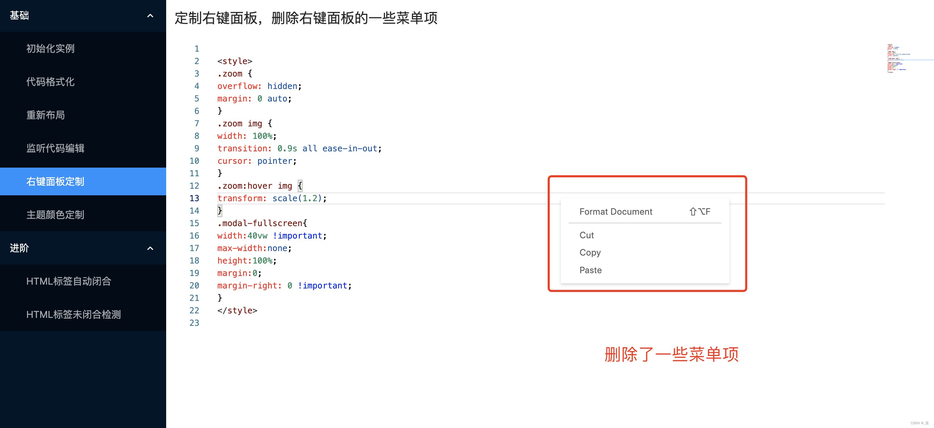Click line number 13 in the gutter

(x=194, y=198)
